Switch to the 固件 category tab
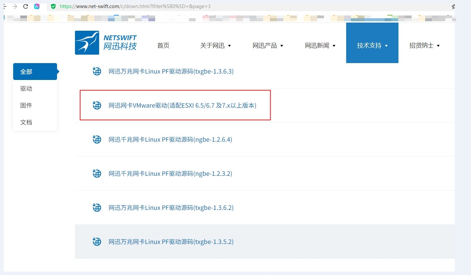Image resolution: width=471 pixels, height=275 pixels. [26, 105]
